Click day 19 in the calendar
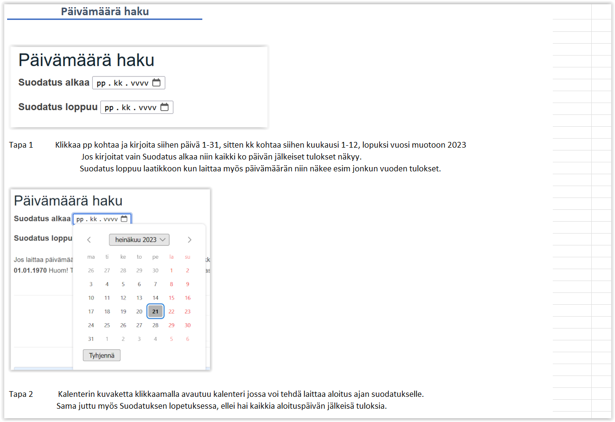The image size is (615, 422). coord(123,312)
